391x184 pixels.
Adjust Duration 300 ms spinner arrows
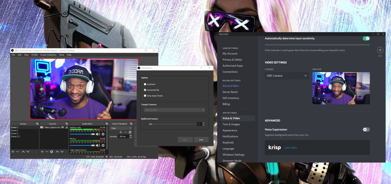tap(130, 137)
